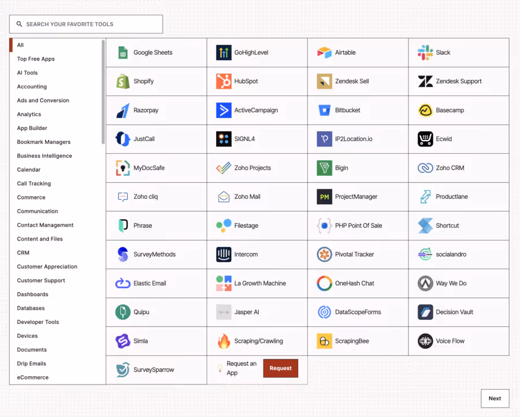520x417 pixels.
Task: Pick the Phrase app label
Action: [x=143, y=226]
